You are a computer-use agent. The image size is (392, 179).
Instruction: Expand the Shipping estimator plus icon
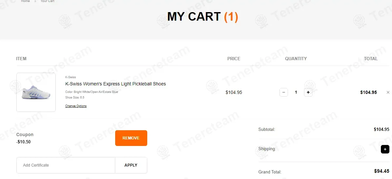point(385,149)
